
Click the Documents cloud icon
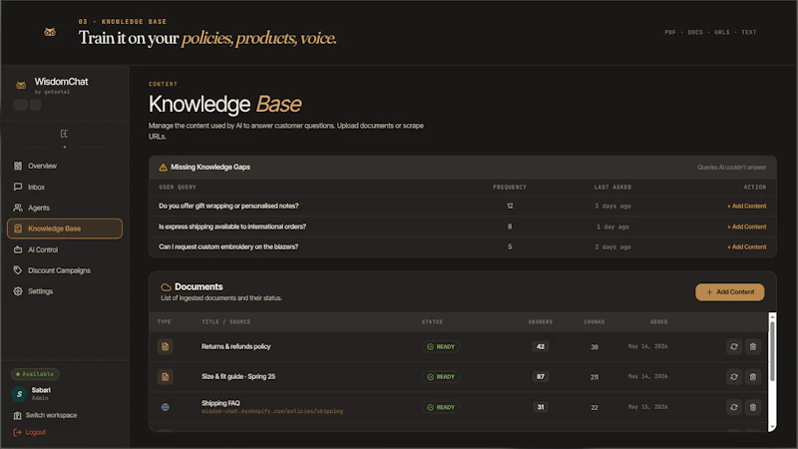(166, 287)
